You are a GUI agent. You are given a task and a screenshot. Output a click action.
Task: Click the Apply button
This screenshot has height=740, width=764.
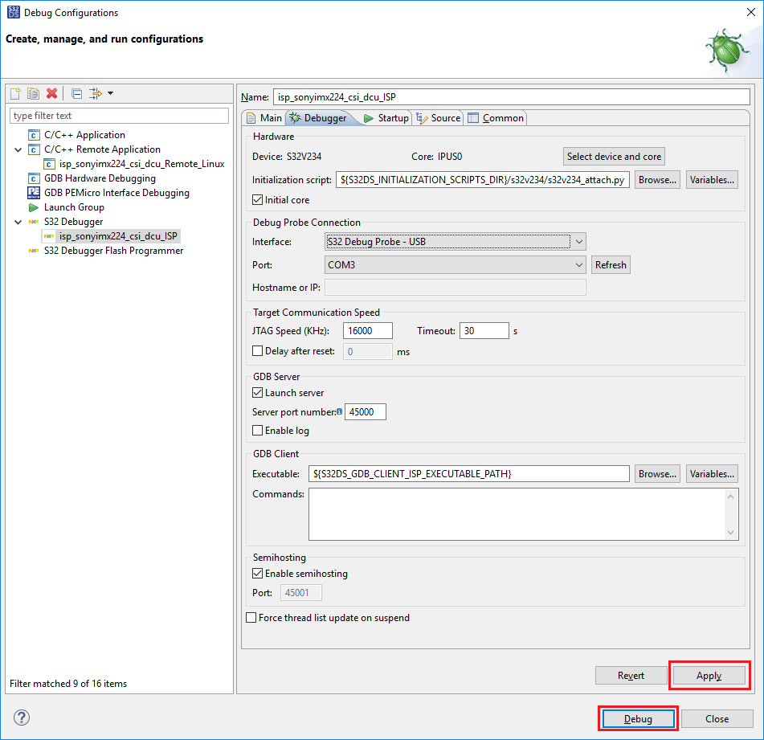tap(709, 676)
